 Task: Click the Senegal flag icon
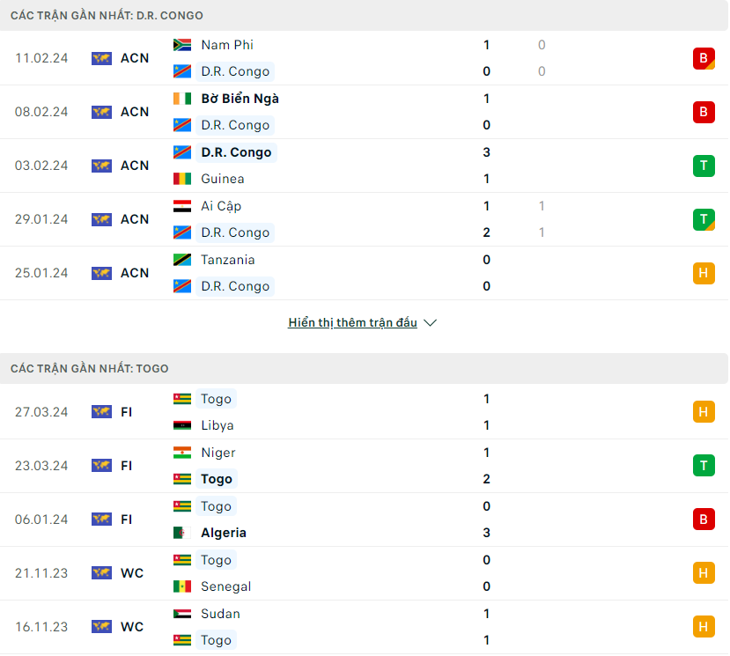click(182, 586)
